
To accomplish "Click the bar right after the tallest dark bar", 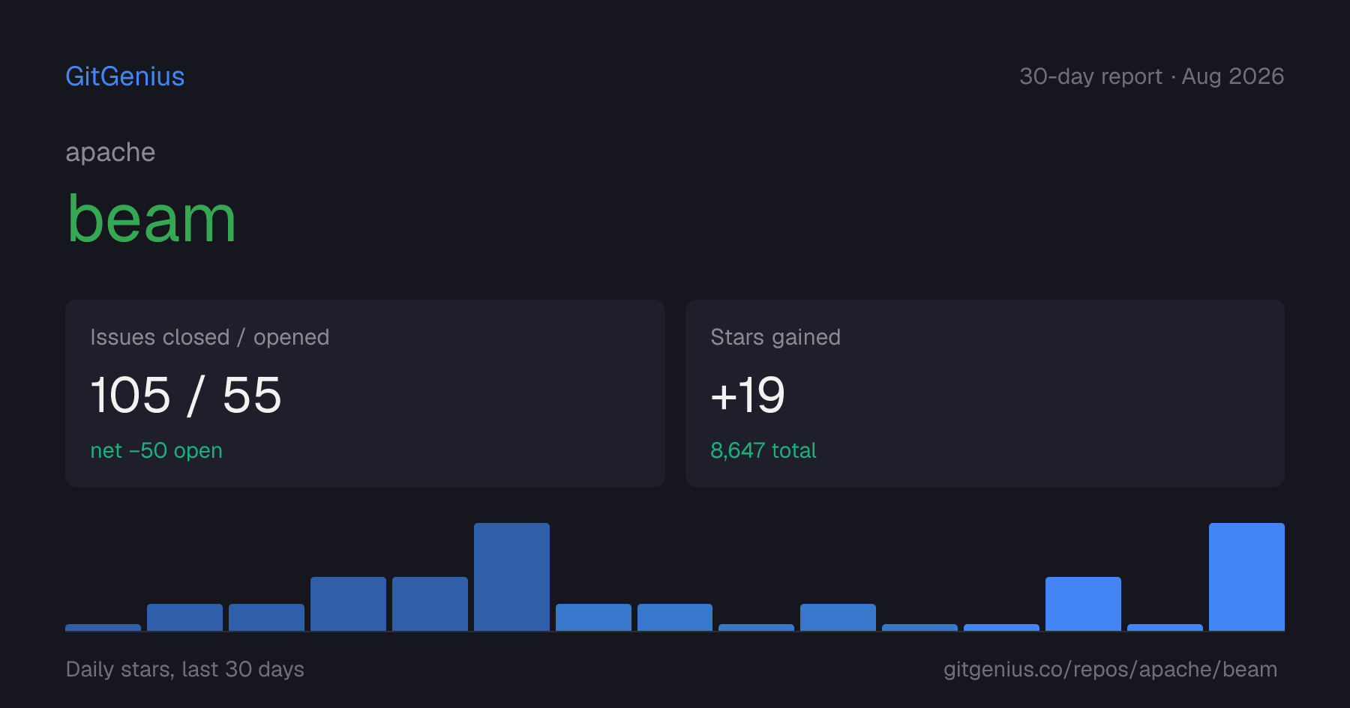I will pyautogui.click(x=593, y=617).
